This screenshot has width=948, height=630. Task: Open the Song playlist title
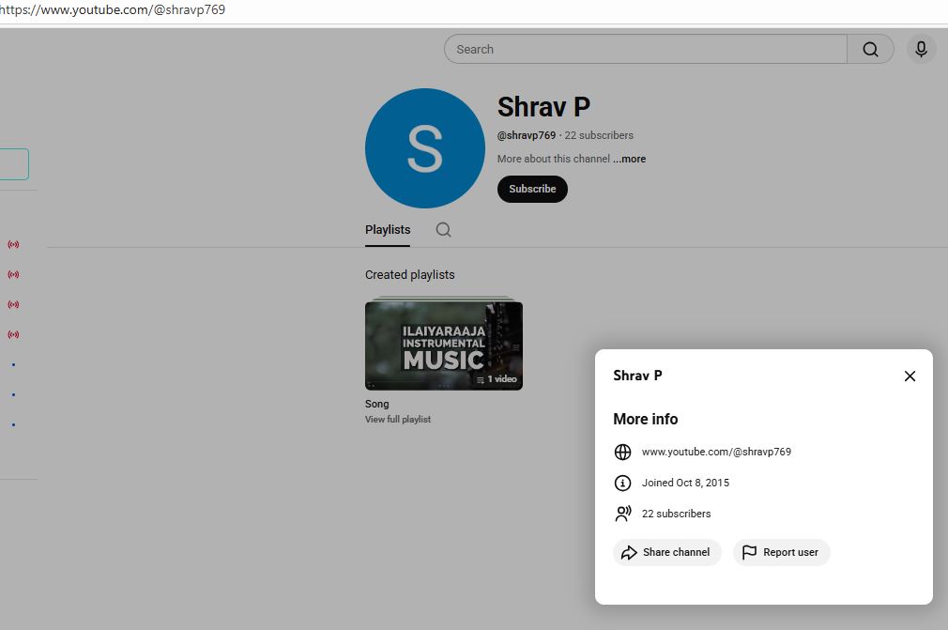(x=376, y=404)
